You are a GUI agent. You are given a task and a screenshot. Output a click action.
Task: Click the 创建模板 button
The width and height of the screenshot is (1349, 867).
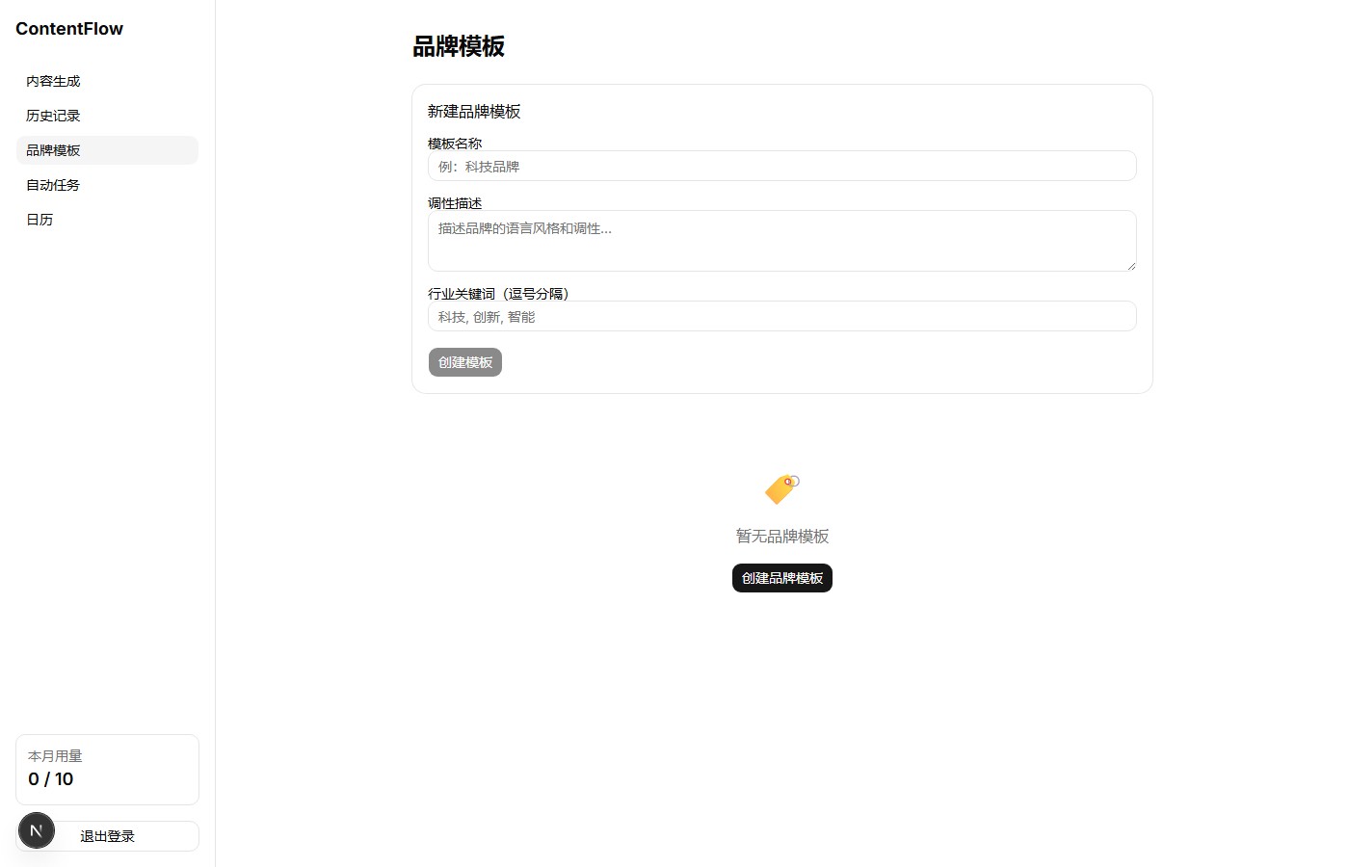click(464, 362)
